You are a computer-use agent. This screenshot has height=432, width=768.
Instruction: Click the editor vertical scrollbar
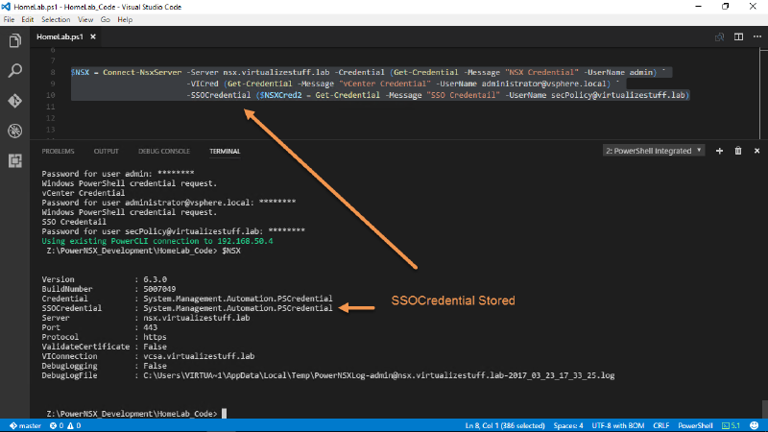pyautogui.click(x=763, y=93)
